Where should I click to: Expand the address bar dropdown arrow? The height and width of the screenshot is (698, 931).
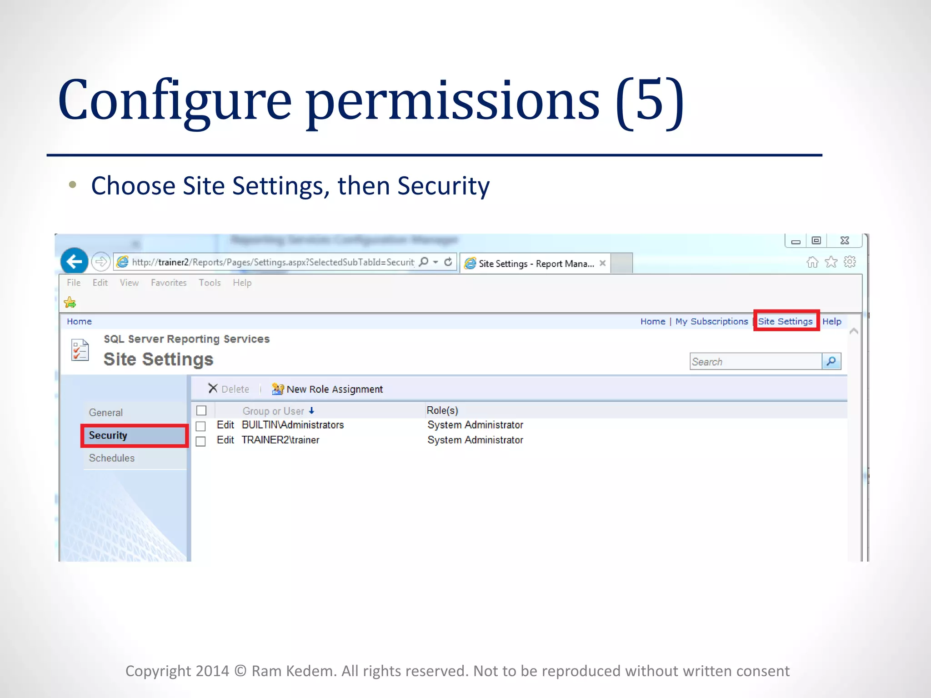(435, 262)
